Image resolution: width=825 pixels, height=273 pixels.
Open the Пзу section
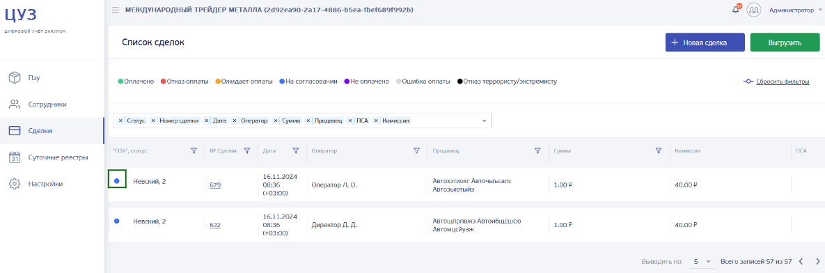point(52,78)
